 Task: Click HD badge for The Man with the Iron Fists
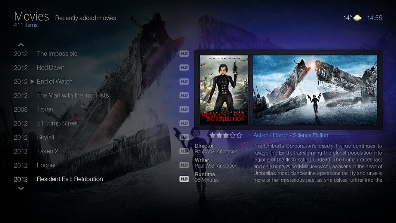click(x=184, y=95)
